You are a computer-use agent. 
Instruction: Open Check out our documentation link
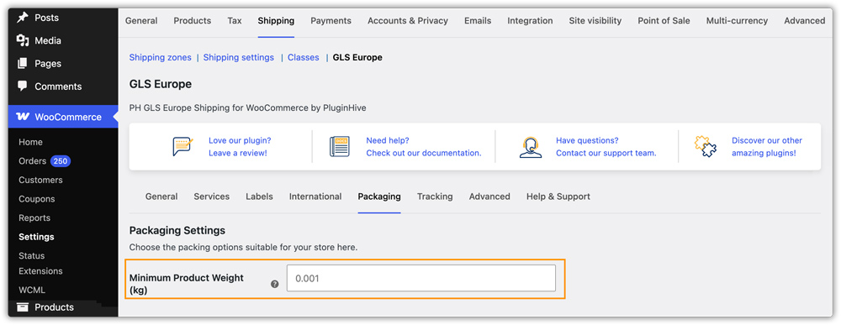point(424,153)
